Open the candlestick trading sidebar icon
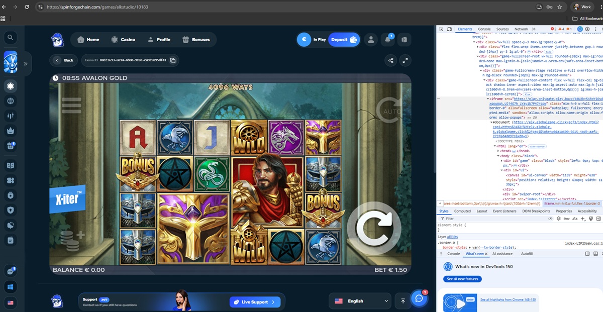This screenshot has height=312, width=603. (x=11, y=116)
